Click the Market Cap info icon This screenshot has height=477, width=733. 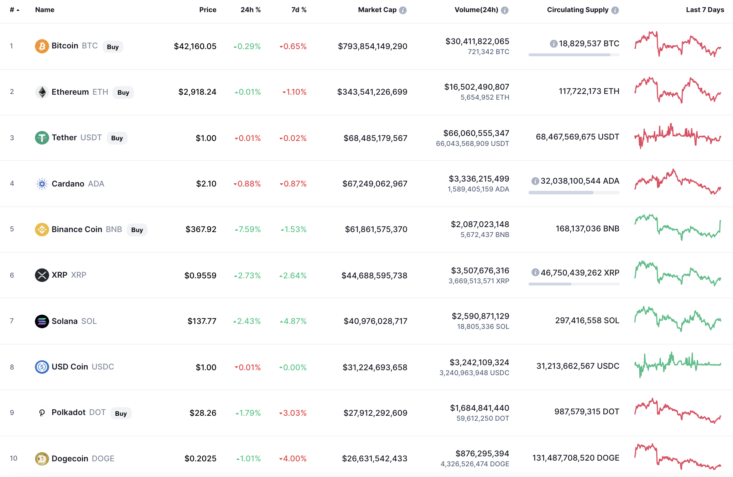403,10
